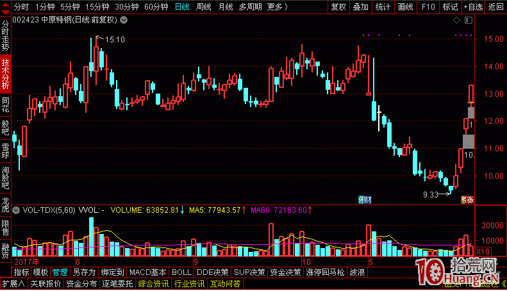Image resolution: width=507 pixels, height=291 pixels.
Task: Open the 画线 drawing tool
Action: (x=406, y=7)
